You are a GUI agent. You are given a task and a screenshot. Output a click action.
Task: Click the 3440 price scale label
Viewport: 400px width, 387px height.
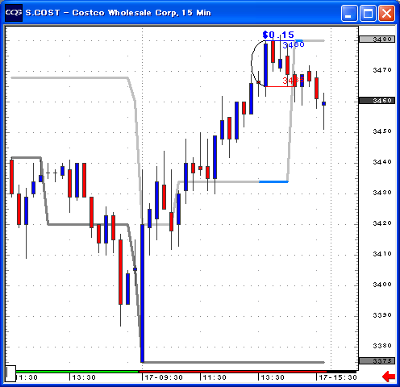pyautogui.click(x=382, y=162)
